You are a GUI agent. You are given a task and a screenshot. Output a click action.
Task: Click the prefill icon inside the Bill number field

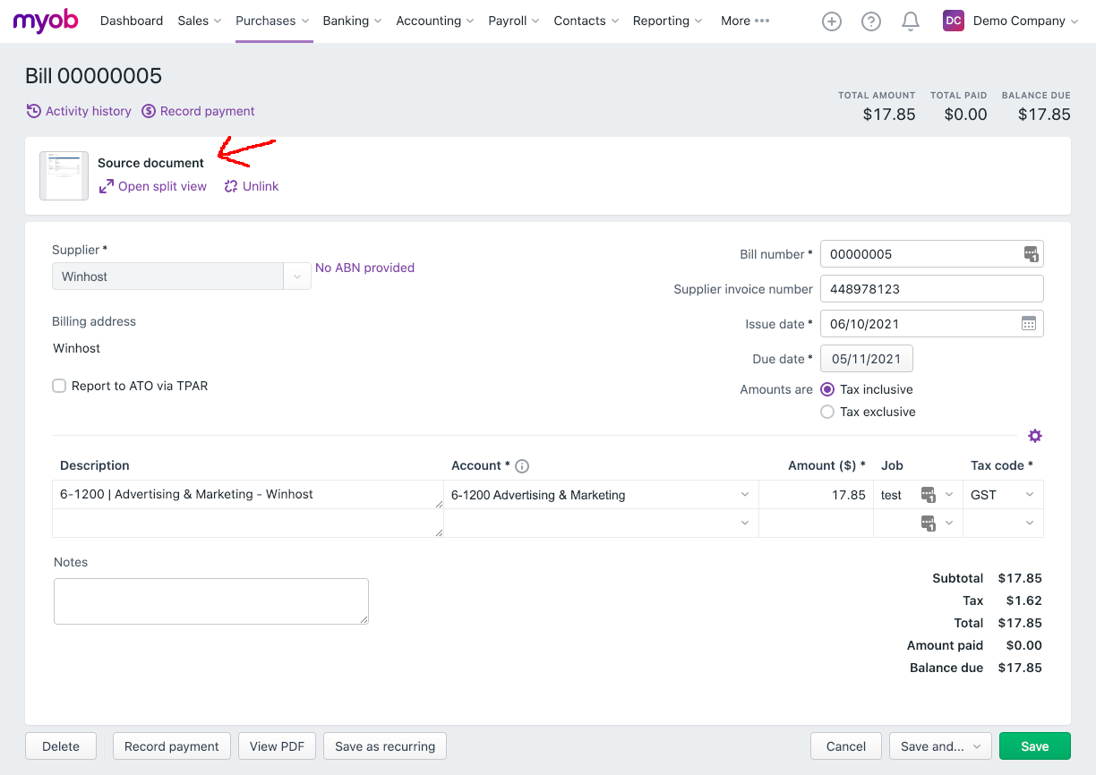(x=1032, y=254)
